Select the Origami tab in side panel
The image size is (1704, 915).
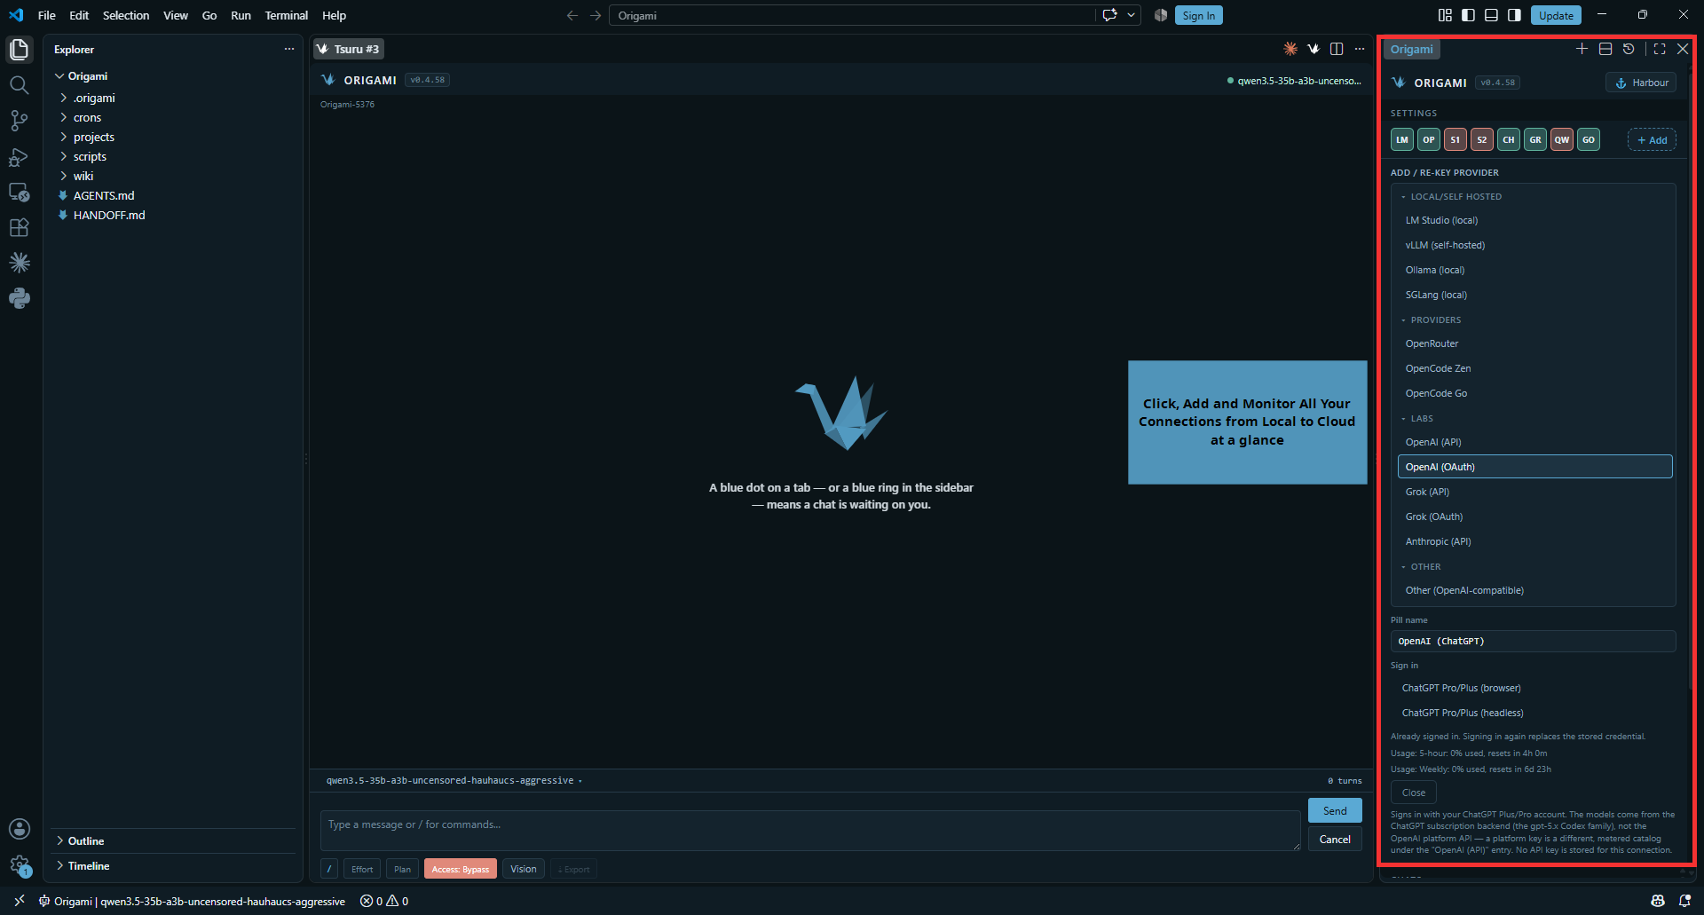coord(1411,49)
